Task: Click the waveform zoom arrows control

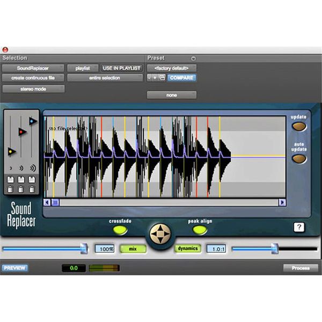Action: 160,233
